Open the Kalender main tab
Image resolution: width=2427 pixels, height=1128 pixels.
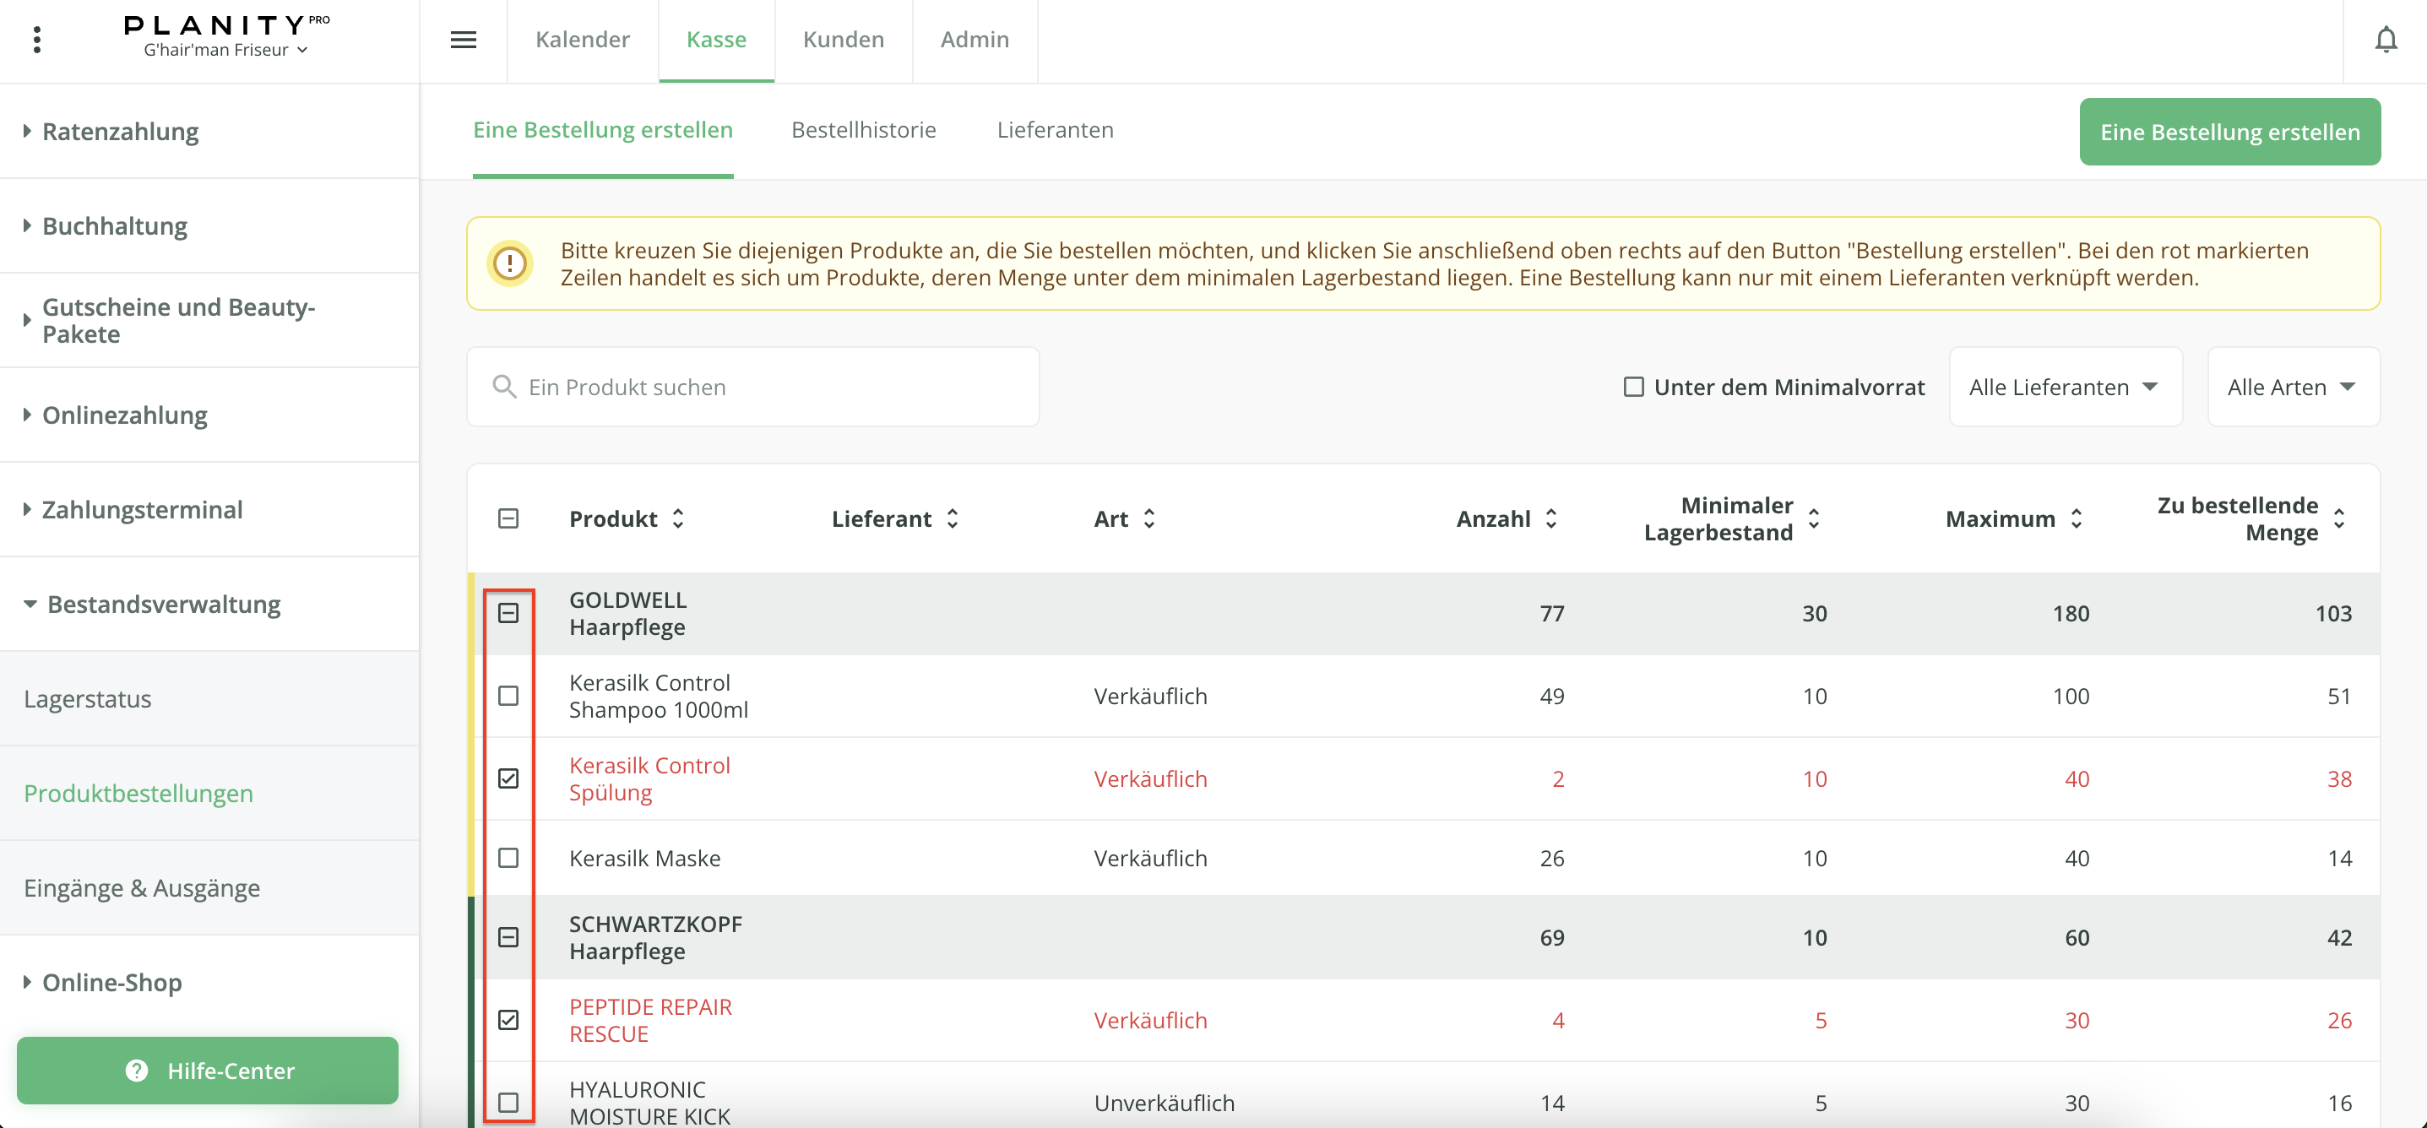tap(582, 40)
